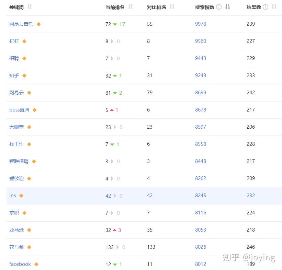Sort by 当前排名 column arrows
The image size is (282, 270).
tap(131, 7)
